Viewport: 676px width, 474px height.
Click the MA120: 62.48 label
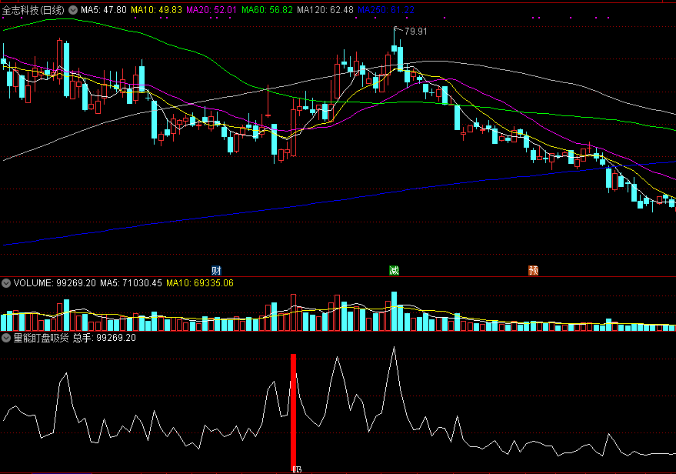tap(325, 10)
